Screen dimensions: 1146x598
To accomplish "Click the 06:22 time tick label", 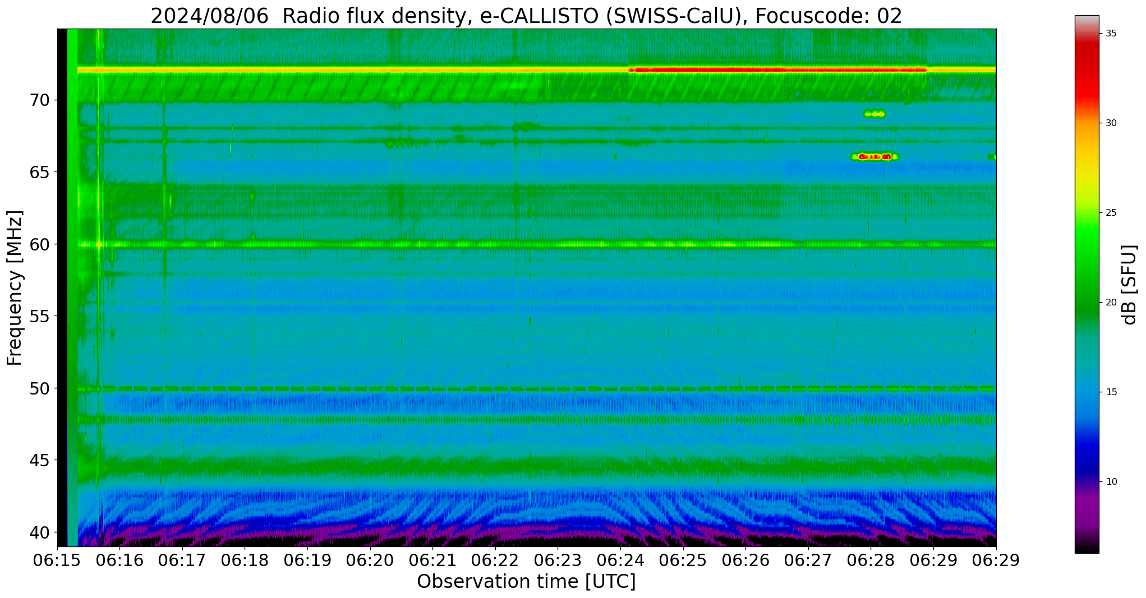I will pyautogui.click(x=495, y=561).
